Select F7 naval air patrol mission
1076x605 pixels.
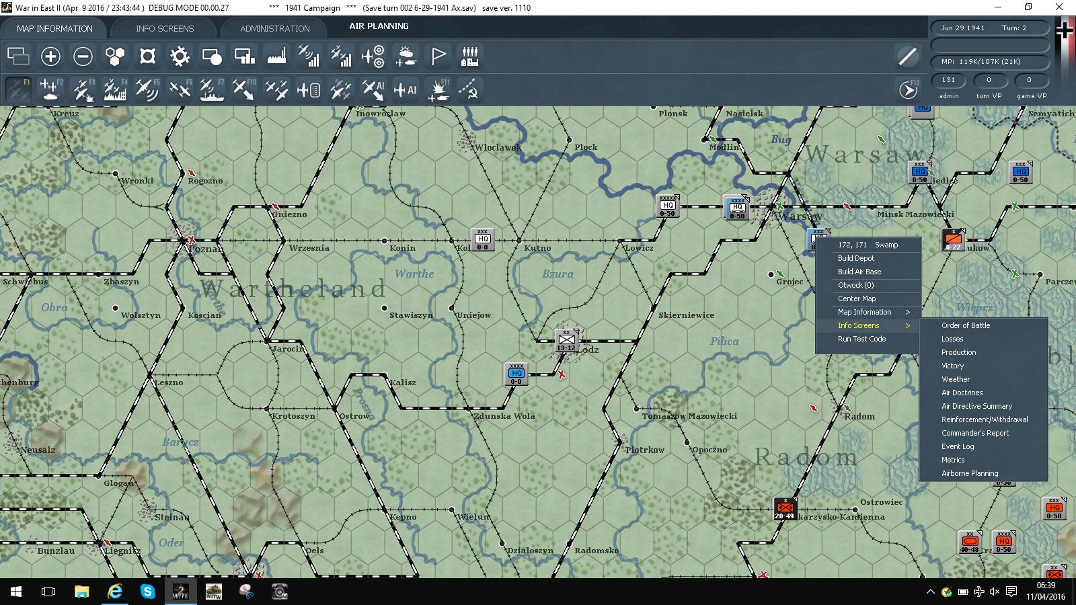pos(212,89)
